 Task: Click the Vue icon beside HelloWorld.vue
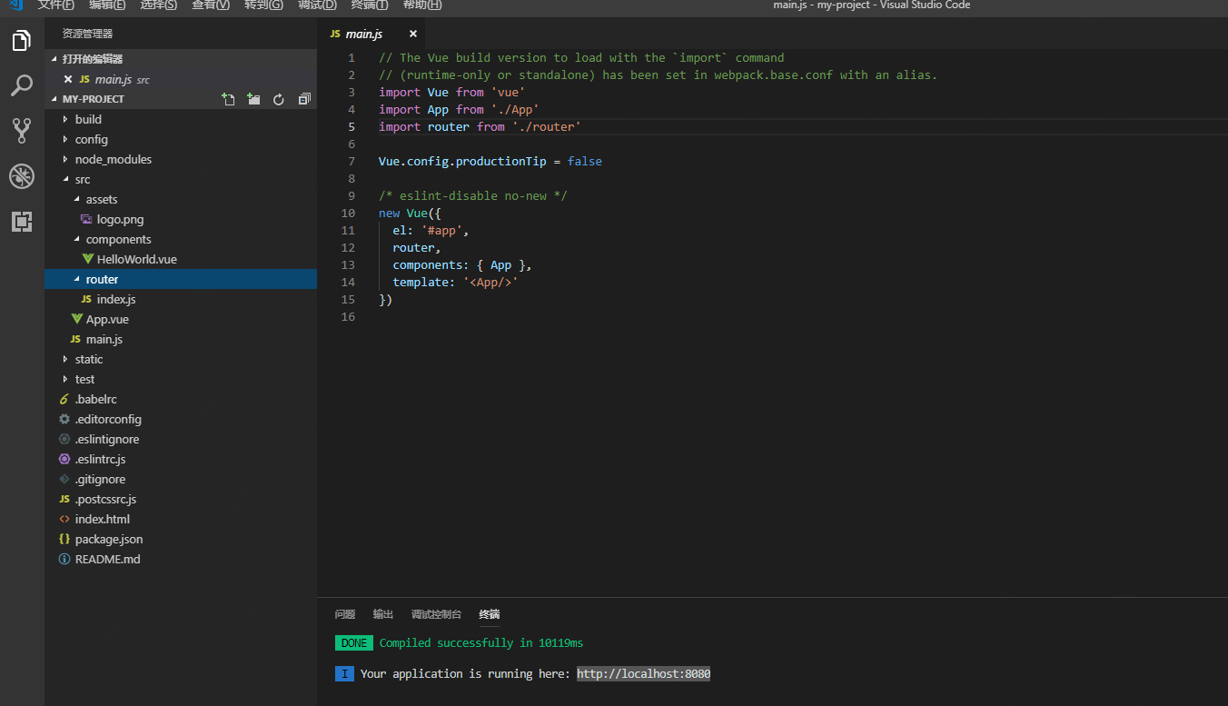click(88, 259)
